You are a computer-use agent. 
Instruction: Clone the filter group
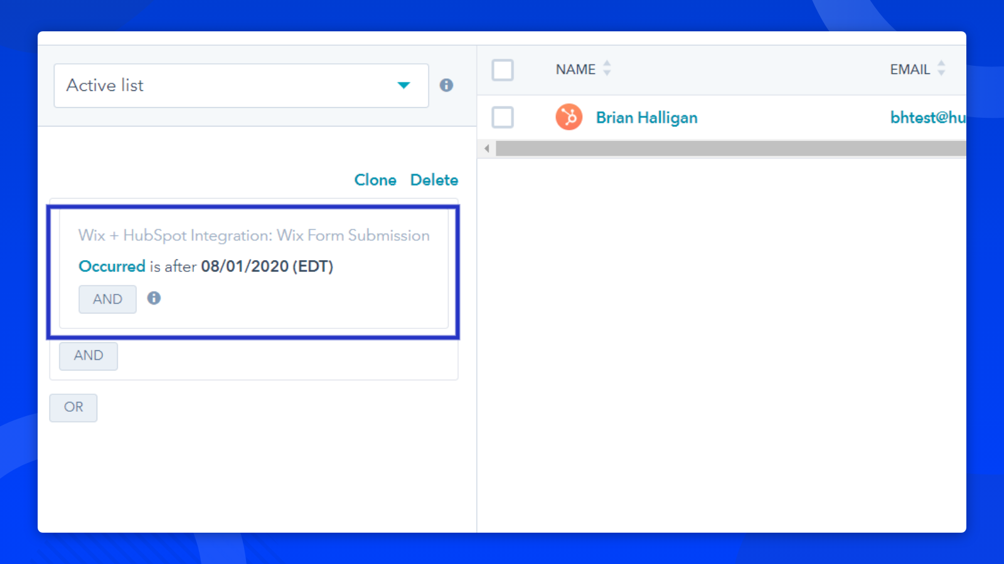click(x=375, y=180)
